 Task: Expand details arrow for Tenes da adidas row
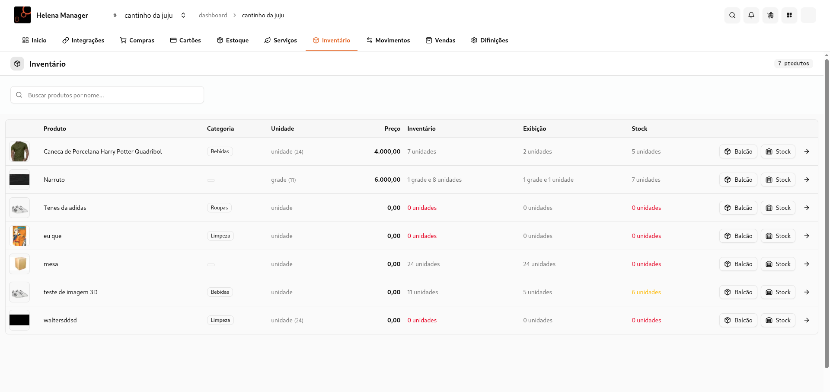[x=807, y=208]
